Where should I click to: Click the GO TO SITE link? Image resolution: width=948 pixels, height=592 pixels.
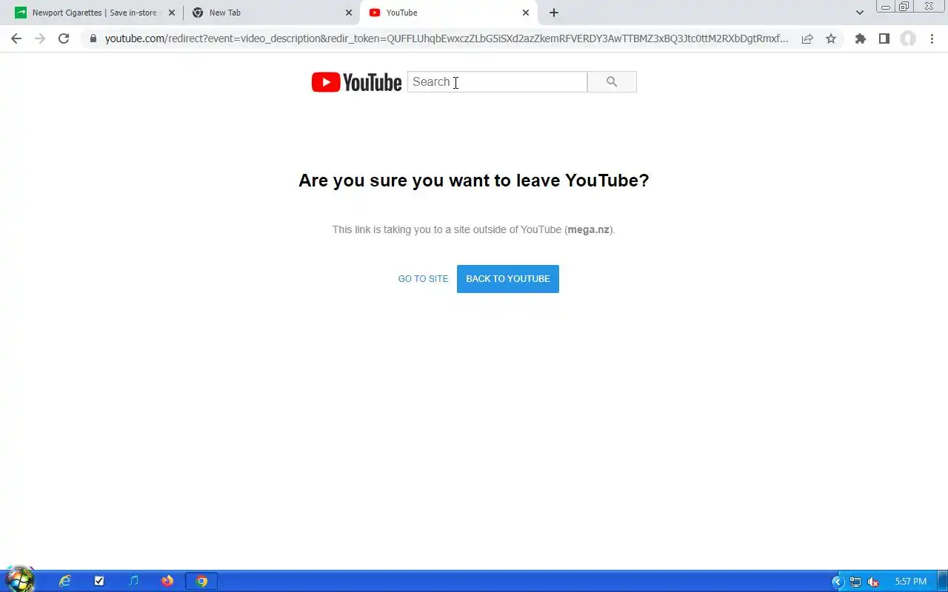coord(423,279)
